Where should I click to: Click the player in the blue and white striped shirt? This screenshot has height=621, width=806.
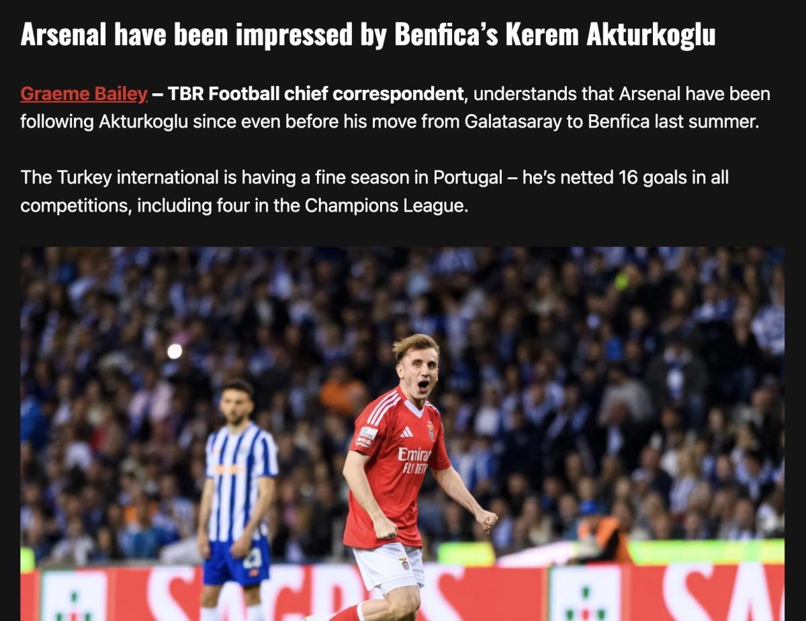(238, 499)
